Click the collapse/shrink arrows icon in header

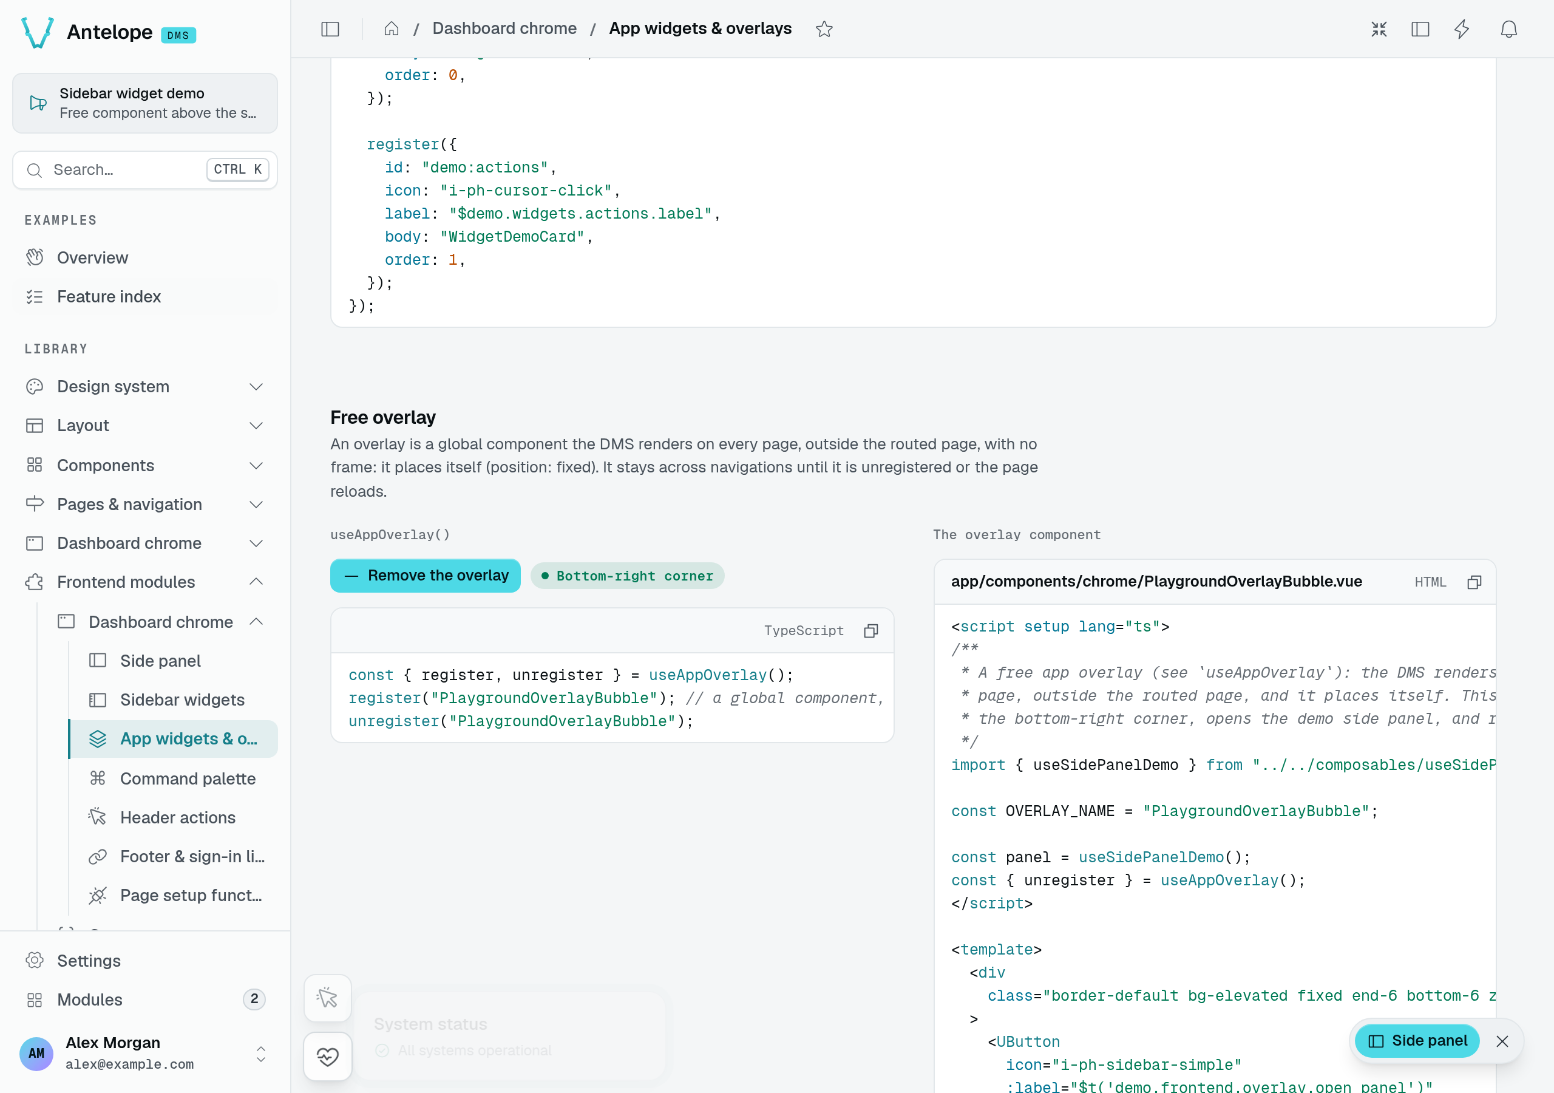[1379, 29]
